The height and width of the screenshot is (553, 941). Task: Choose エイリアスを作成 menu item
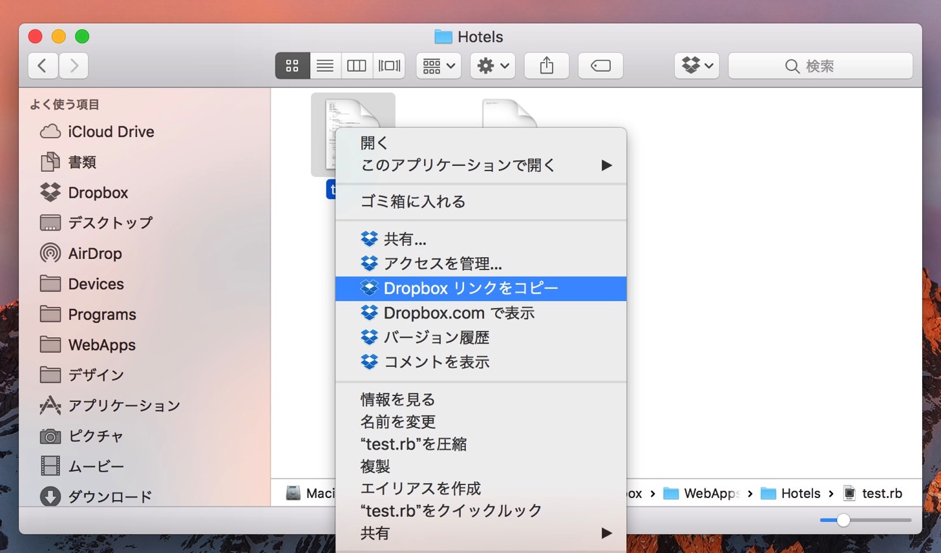coord(481,488)
